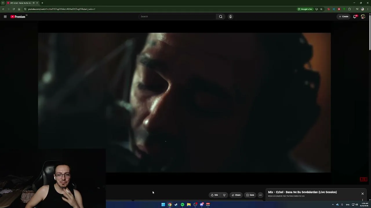Bookmark this page with the star

[321, 9]
